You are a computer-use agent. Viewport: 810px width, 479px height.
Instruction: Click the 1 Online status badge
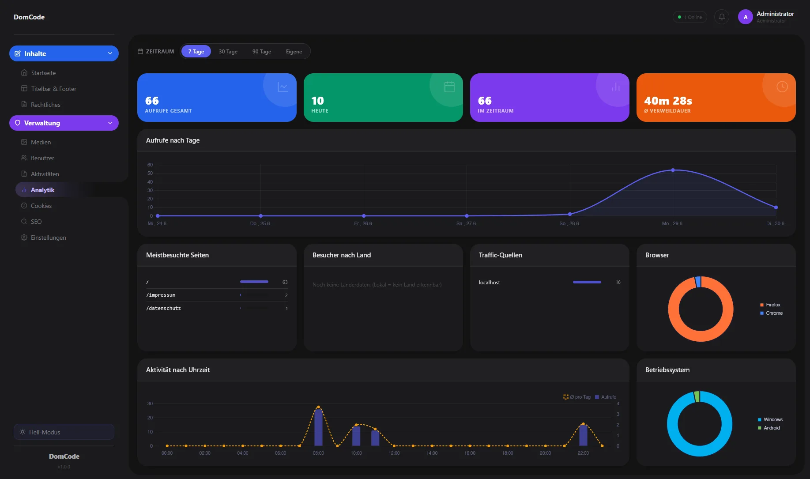tap(690, 17)
